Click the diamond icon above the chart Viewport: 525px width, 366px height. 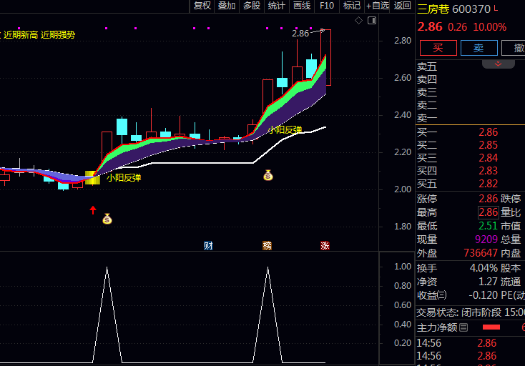[x=358, y=21]
